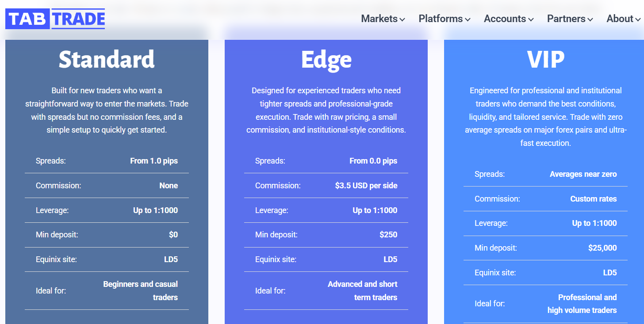Viewport: 644px width, 324px height.
Task: Expand the chevron beside Platforms
Action: pos(468,20)
